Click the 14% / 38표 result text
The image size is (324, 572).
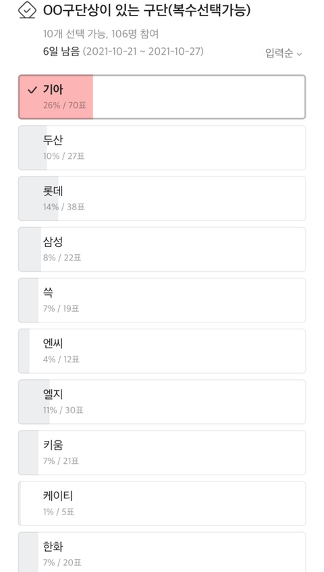(63, 207)
